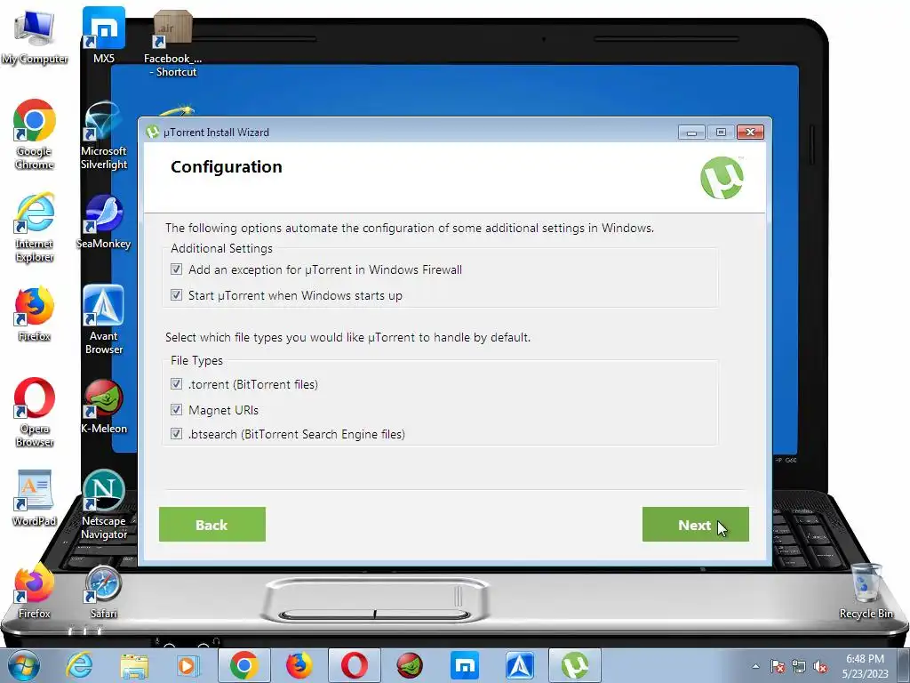Open the Facebook Shortcut desktop icon
Viewport: 910px width, 683px height.
(172, 44)
